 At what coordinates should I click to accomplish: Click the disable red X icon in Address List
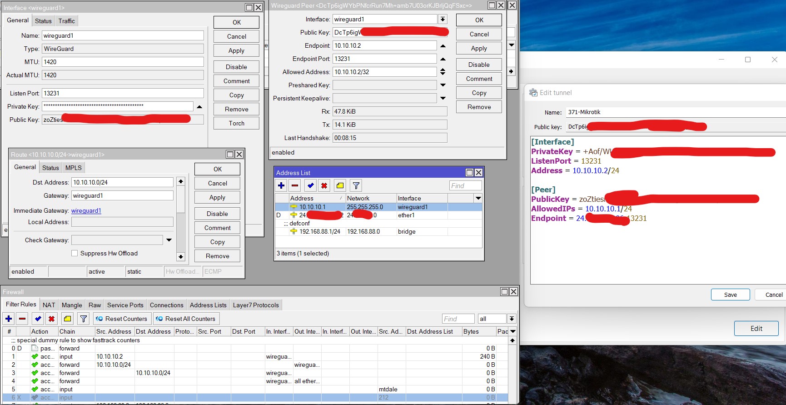point(324,185)
